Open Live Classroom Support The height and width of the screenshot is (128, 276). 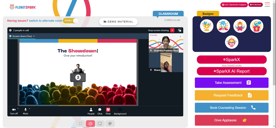(x=234, y=5)
